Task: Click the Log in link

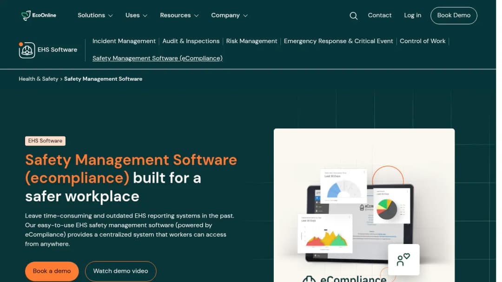Action: click(412, 15)
